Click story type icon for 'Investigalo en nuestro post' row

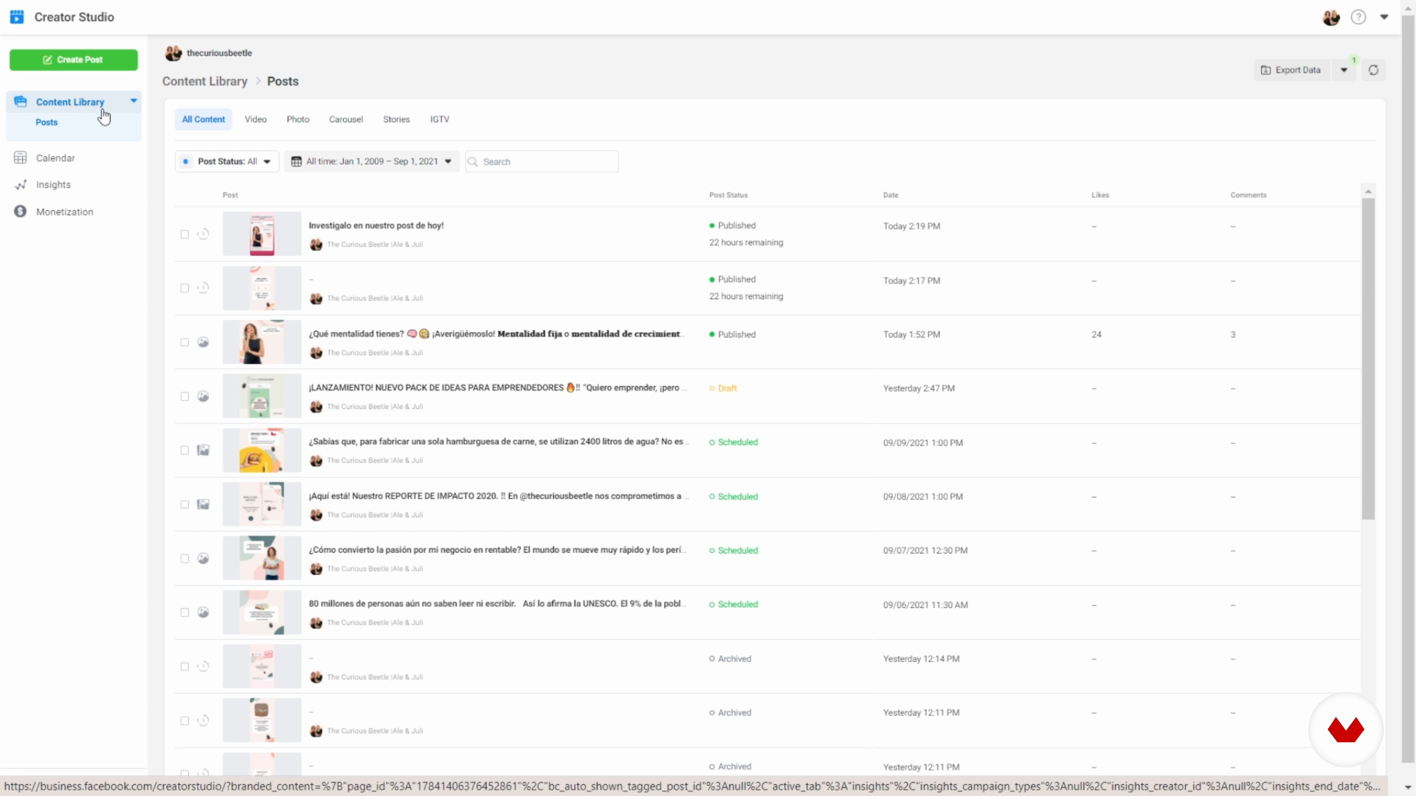pos(204,234)
